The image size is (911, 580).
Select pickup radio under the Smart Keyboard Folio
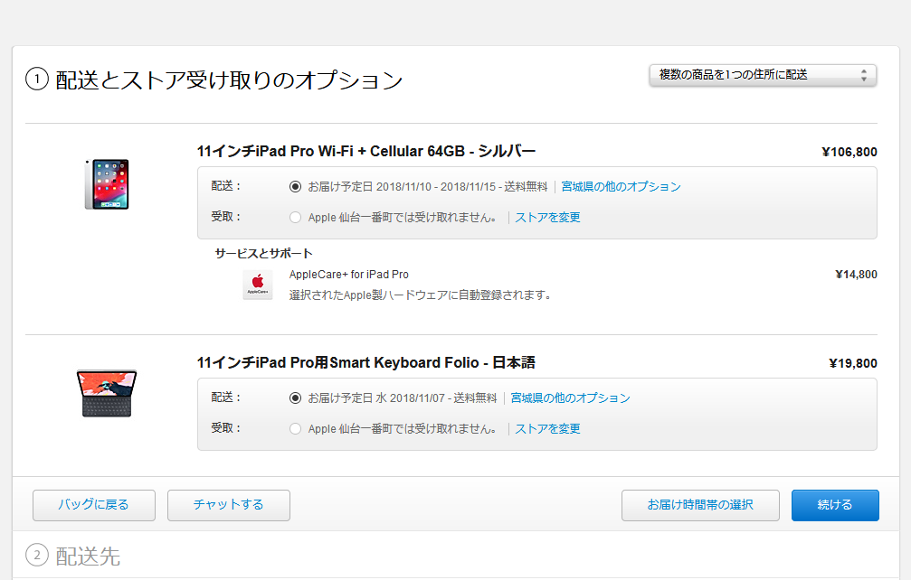[295, 428]
